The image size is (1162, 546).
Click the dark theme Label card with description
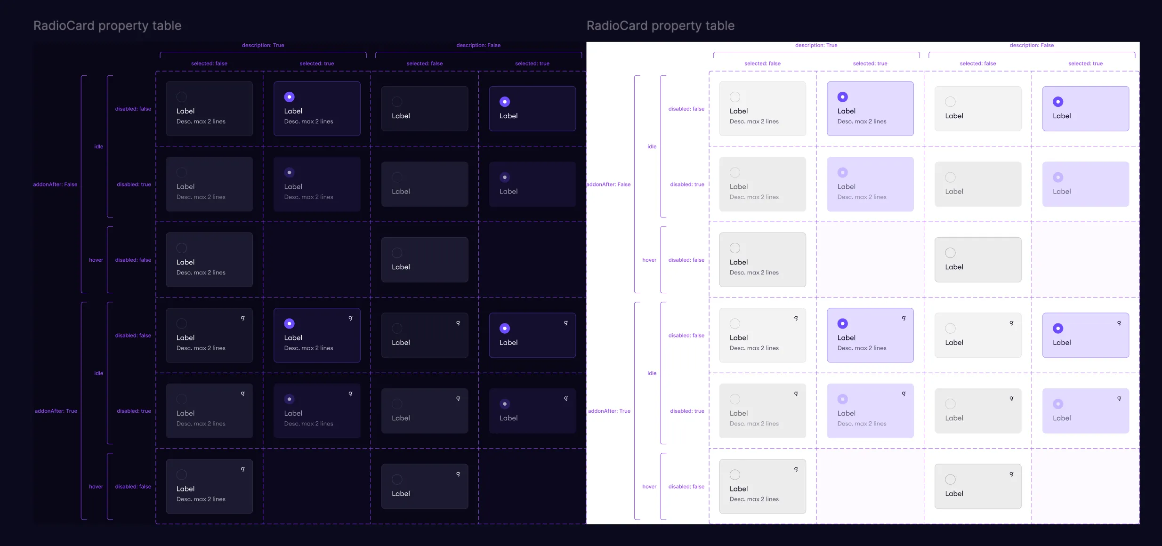(x=210, y=108)
